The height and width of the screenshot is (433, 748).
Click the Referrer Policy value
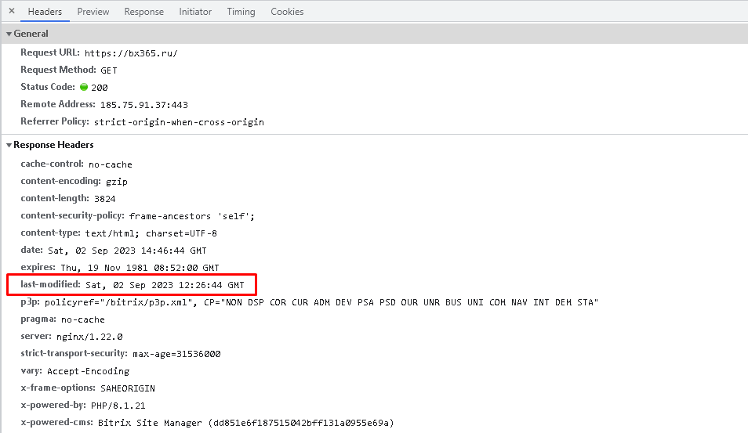tap(179, 122)
